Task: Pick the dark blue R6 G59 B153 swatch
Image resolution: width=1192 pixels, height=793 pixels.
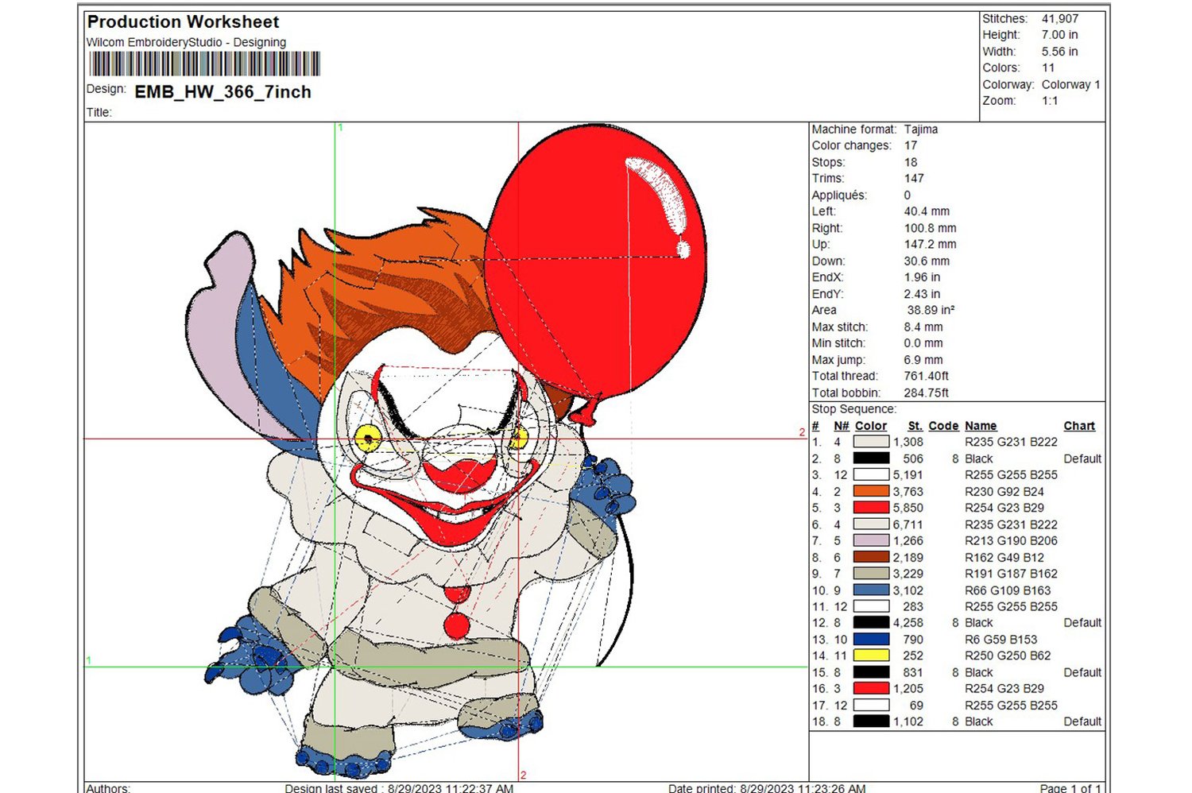Action: 871,640
